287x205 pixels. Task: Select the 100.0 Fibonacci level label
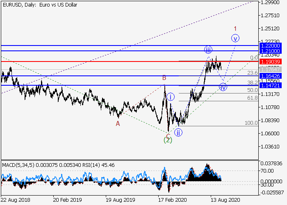(x=251, y=123)
